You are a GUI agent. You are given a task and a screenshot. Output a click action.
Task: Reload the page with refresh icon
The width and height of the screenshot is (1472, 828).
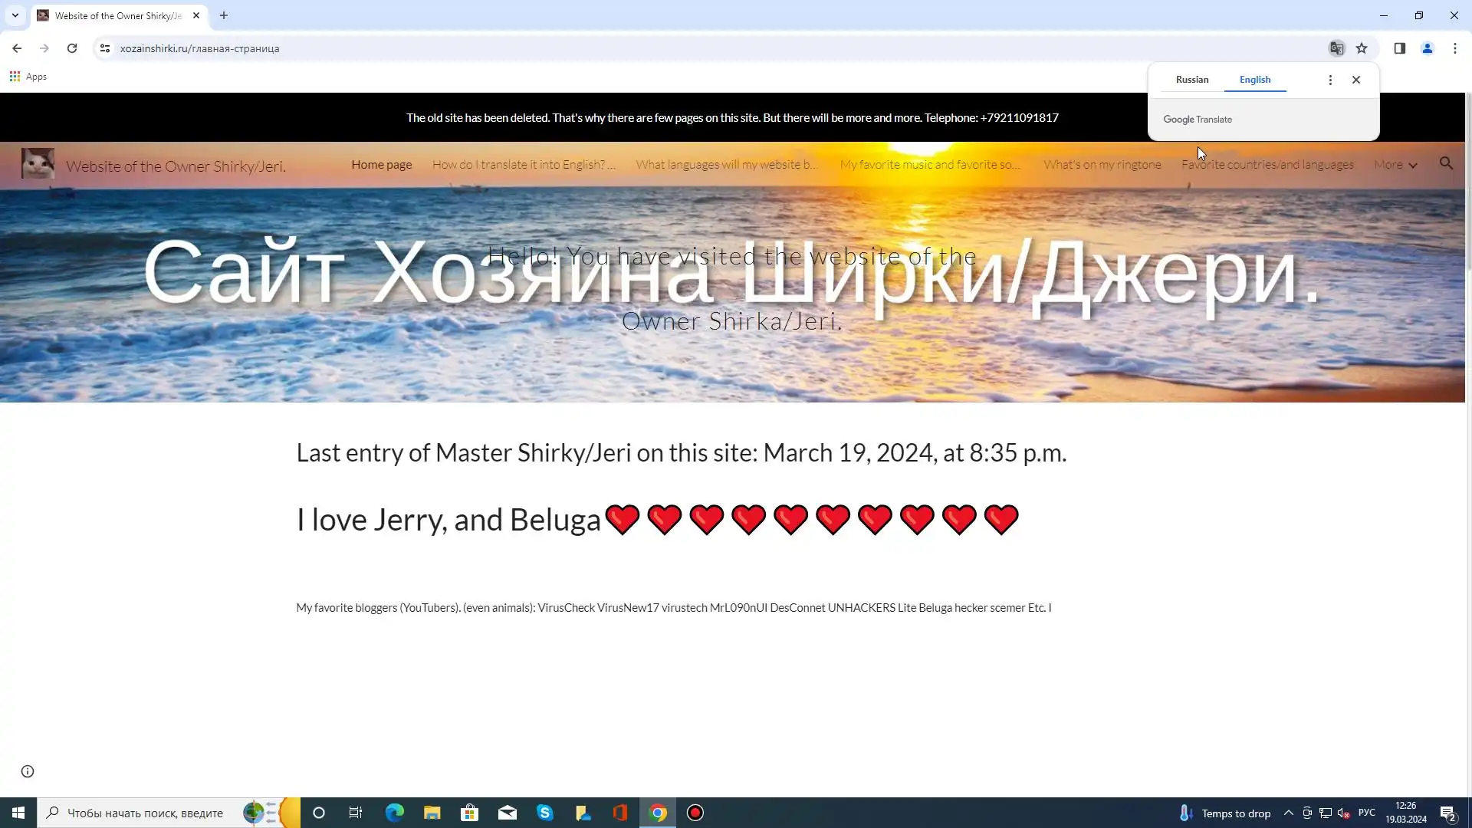(72, 48)
